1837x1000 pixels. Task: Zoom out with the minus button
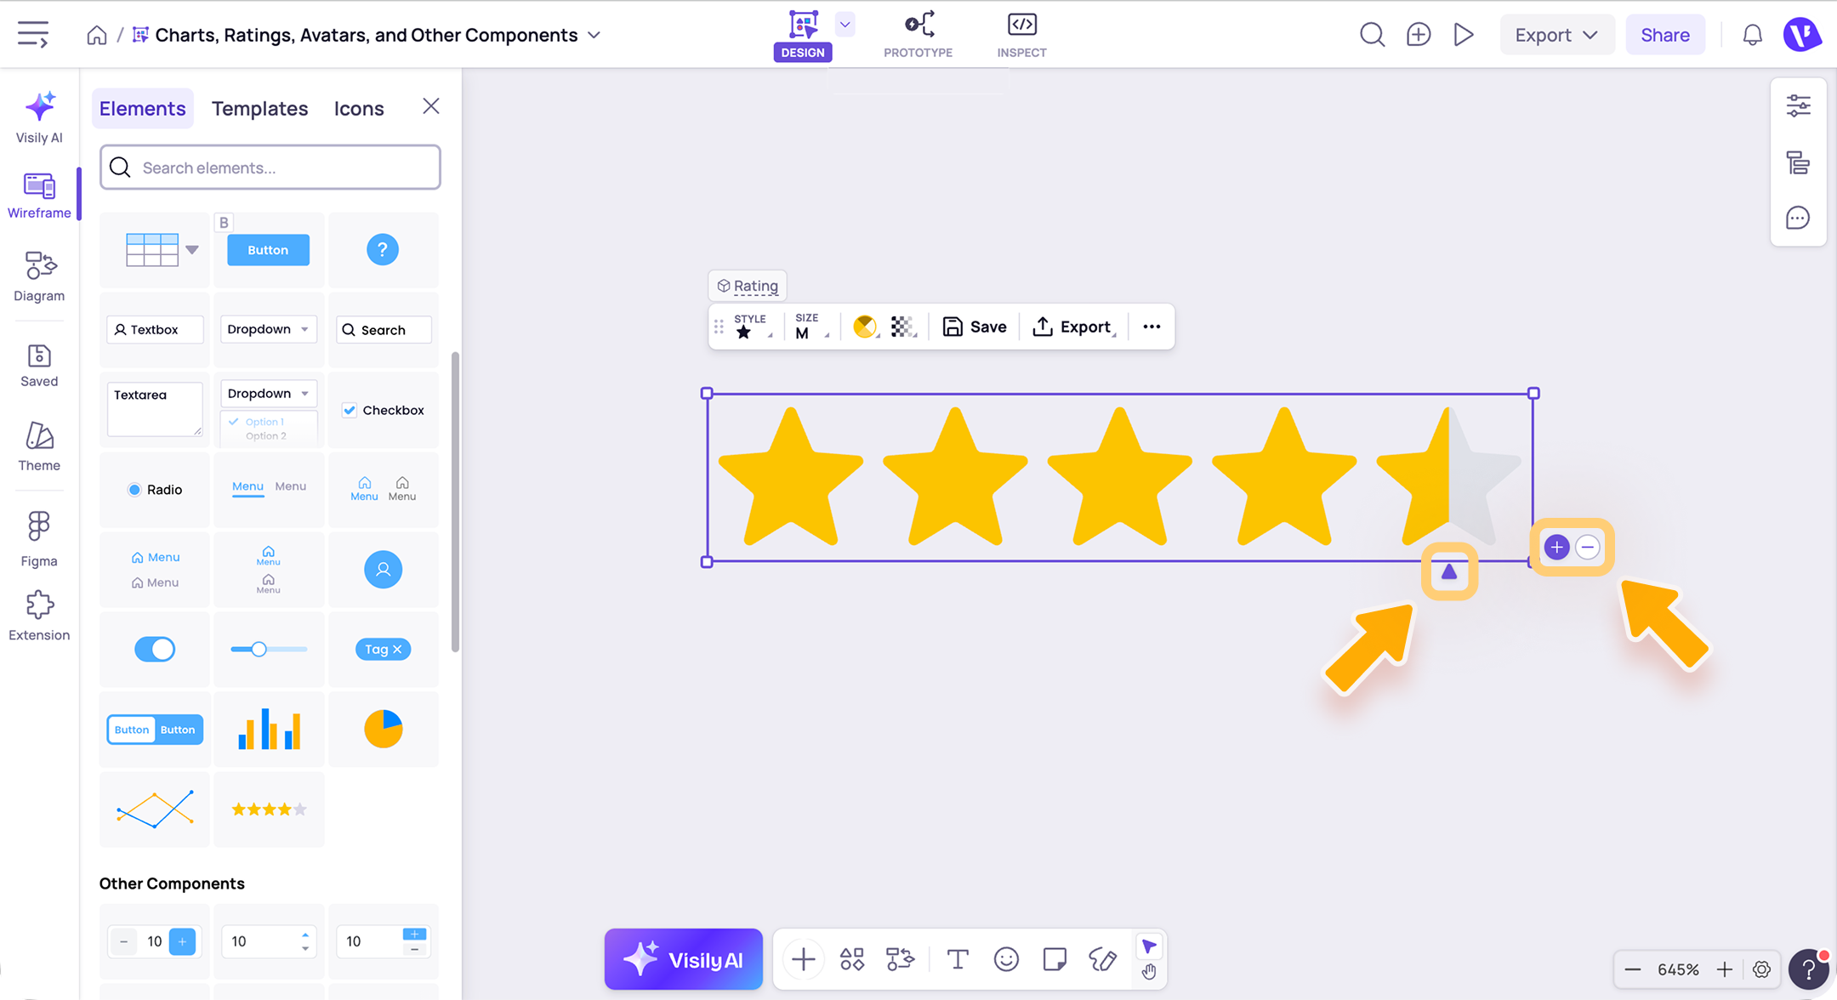click(1632, 969)
